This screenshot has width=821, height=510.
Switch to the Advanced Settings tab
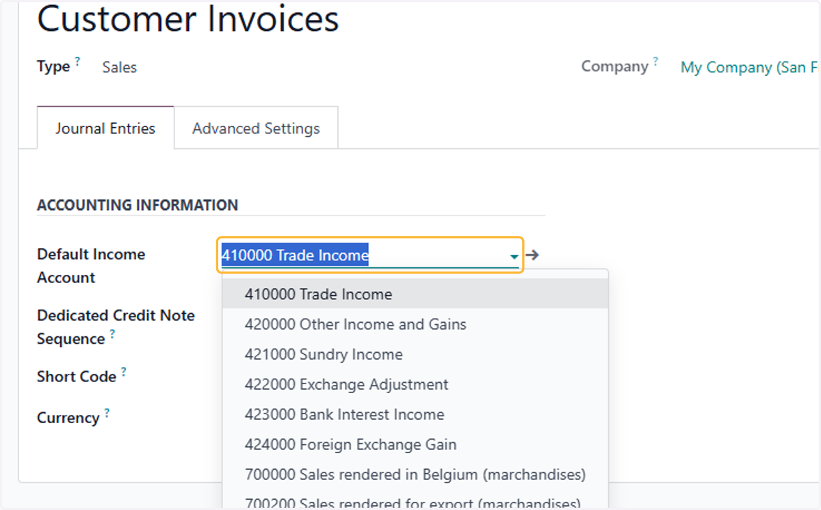tap(256, 128)
